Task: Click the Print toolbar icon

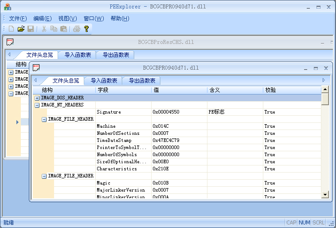Action: [77, 29]
